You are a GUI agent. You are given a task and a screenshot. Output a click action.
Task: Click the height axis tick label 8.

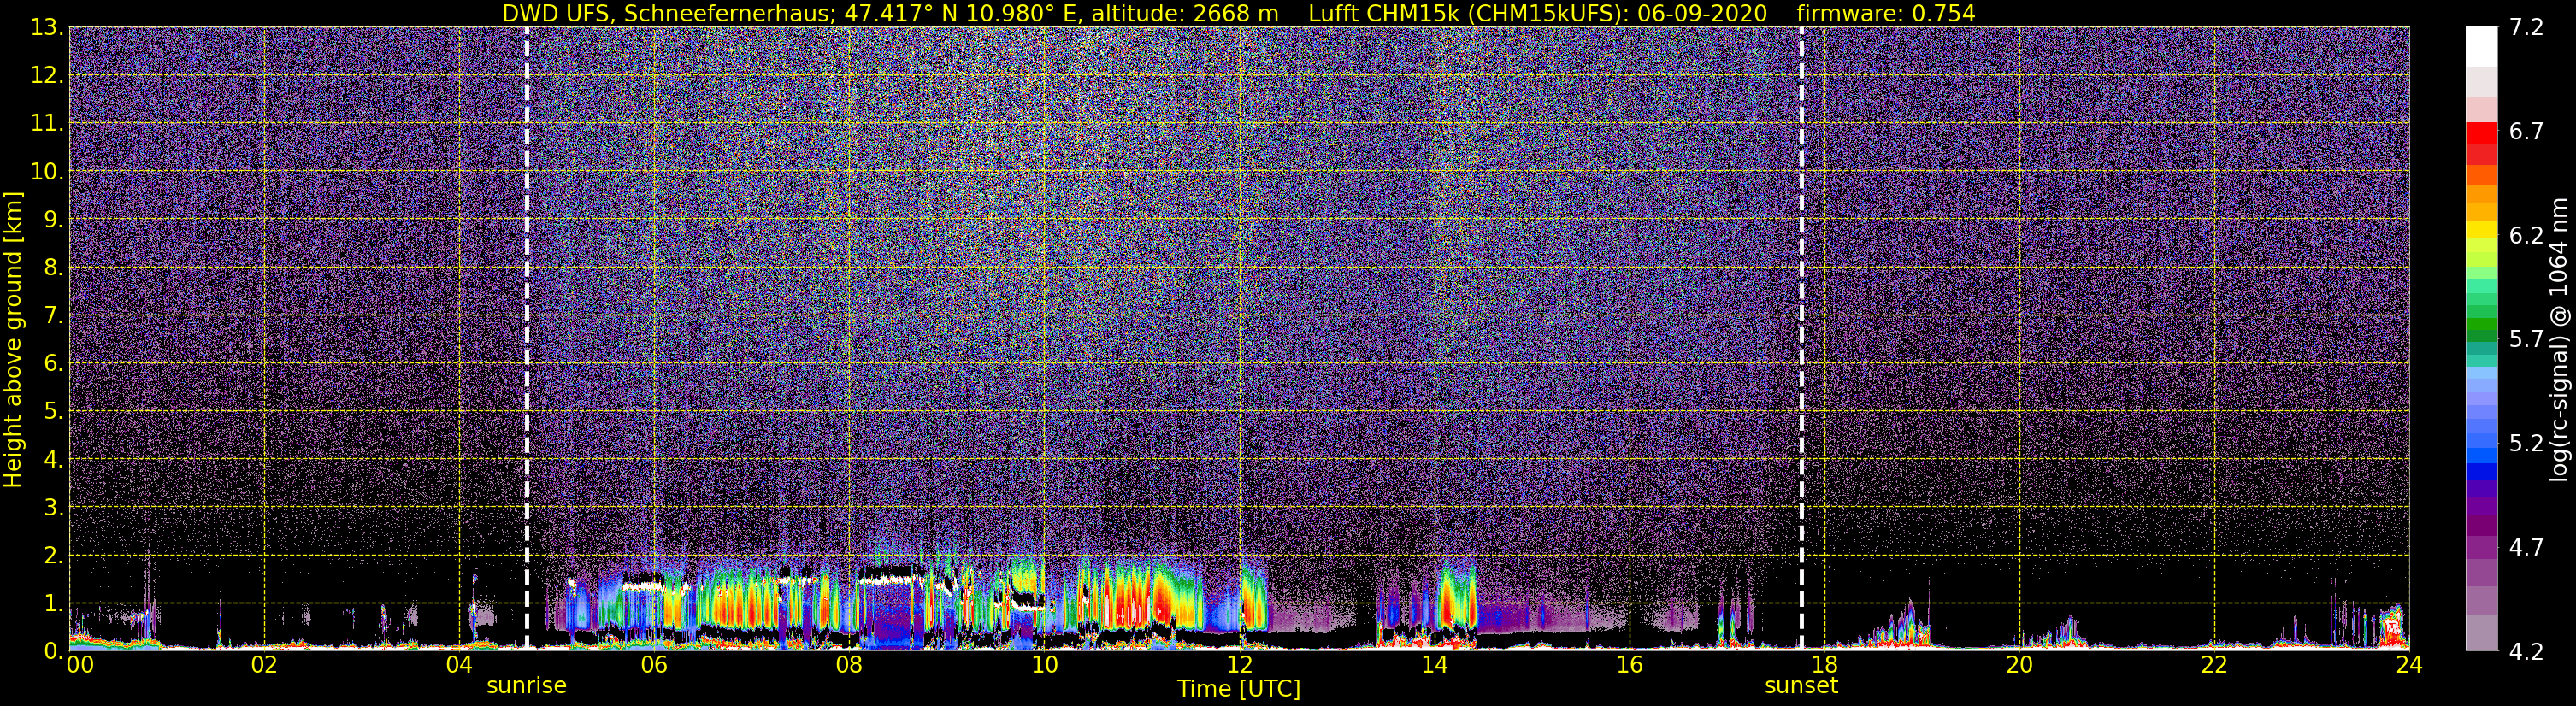tap(52, 268)
